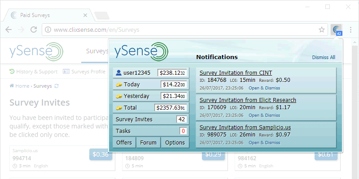359x179 pixels.
Task: Bookmark this page with the star icon
Action: pyautogui.click(x=322, y=30)
